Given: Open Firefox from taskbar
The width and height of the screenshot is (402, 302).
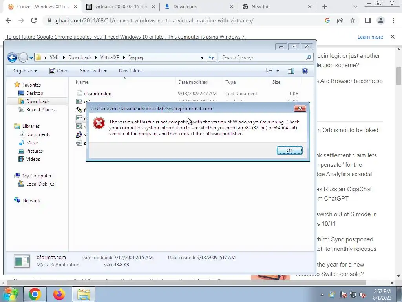Looking at the screenshot, I should (x=59, y=294).
